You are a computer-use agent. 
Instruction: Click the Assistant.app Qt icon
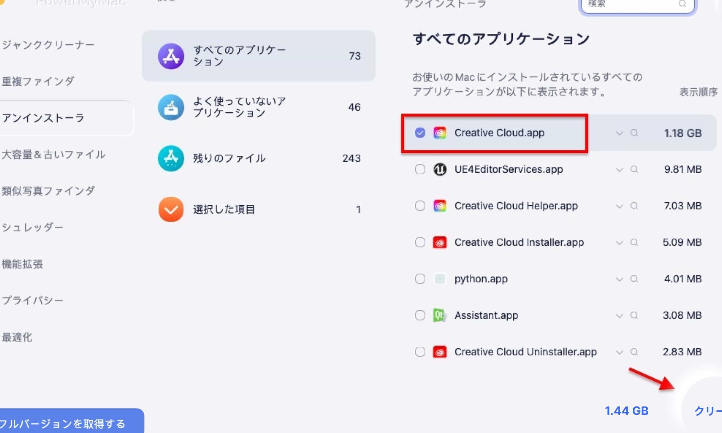[440, 315]
